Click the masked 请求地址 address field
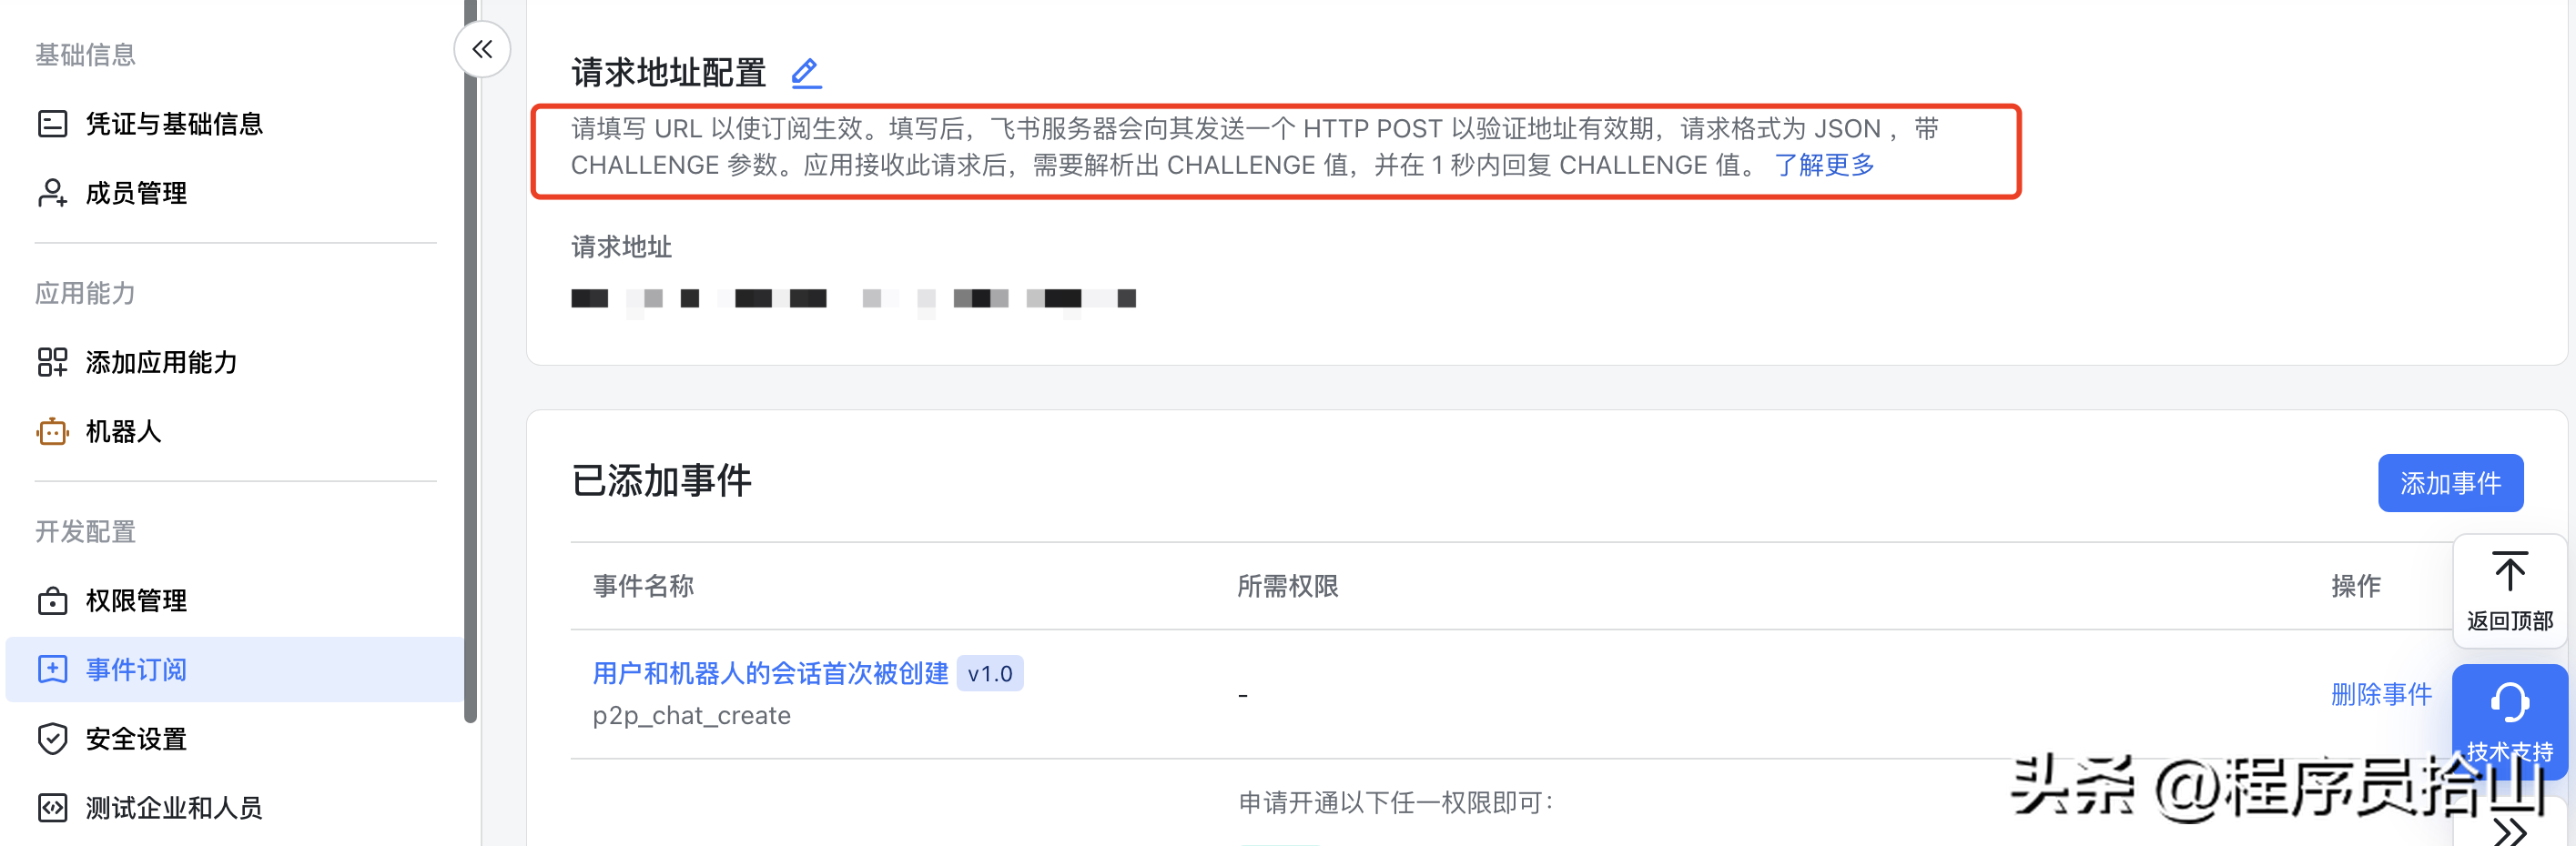The height and width of the screenshot is (846, 2576). click(855, 298)
